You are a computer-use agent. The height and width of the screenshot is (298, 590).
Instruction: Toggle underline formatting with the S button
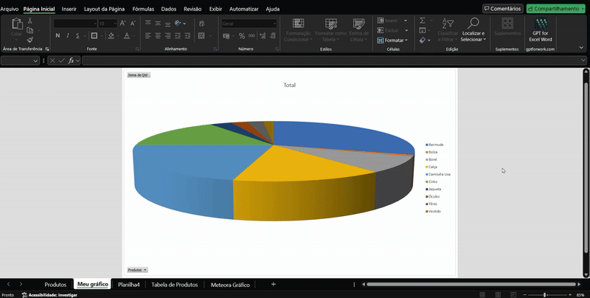click(79, 35)
